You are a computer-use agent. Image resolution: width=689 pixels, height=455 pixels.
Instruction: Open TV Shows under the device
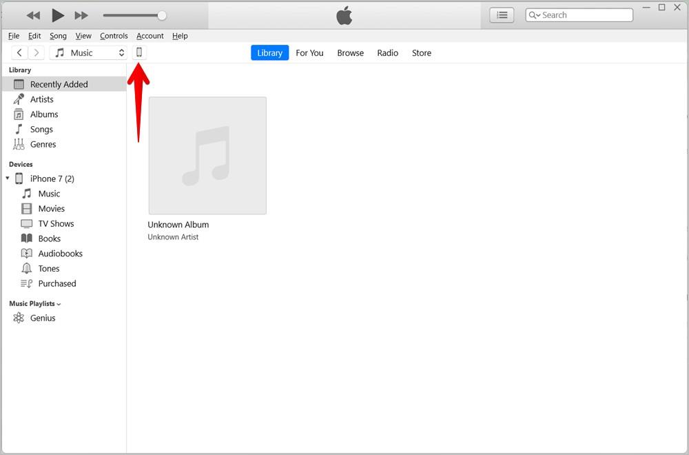pyautogui.click(x=64, y=223)
